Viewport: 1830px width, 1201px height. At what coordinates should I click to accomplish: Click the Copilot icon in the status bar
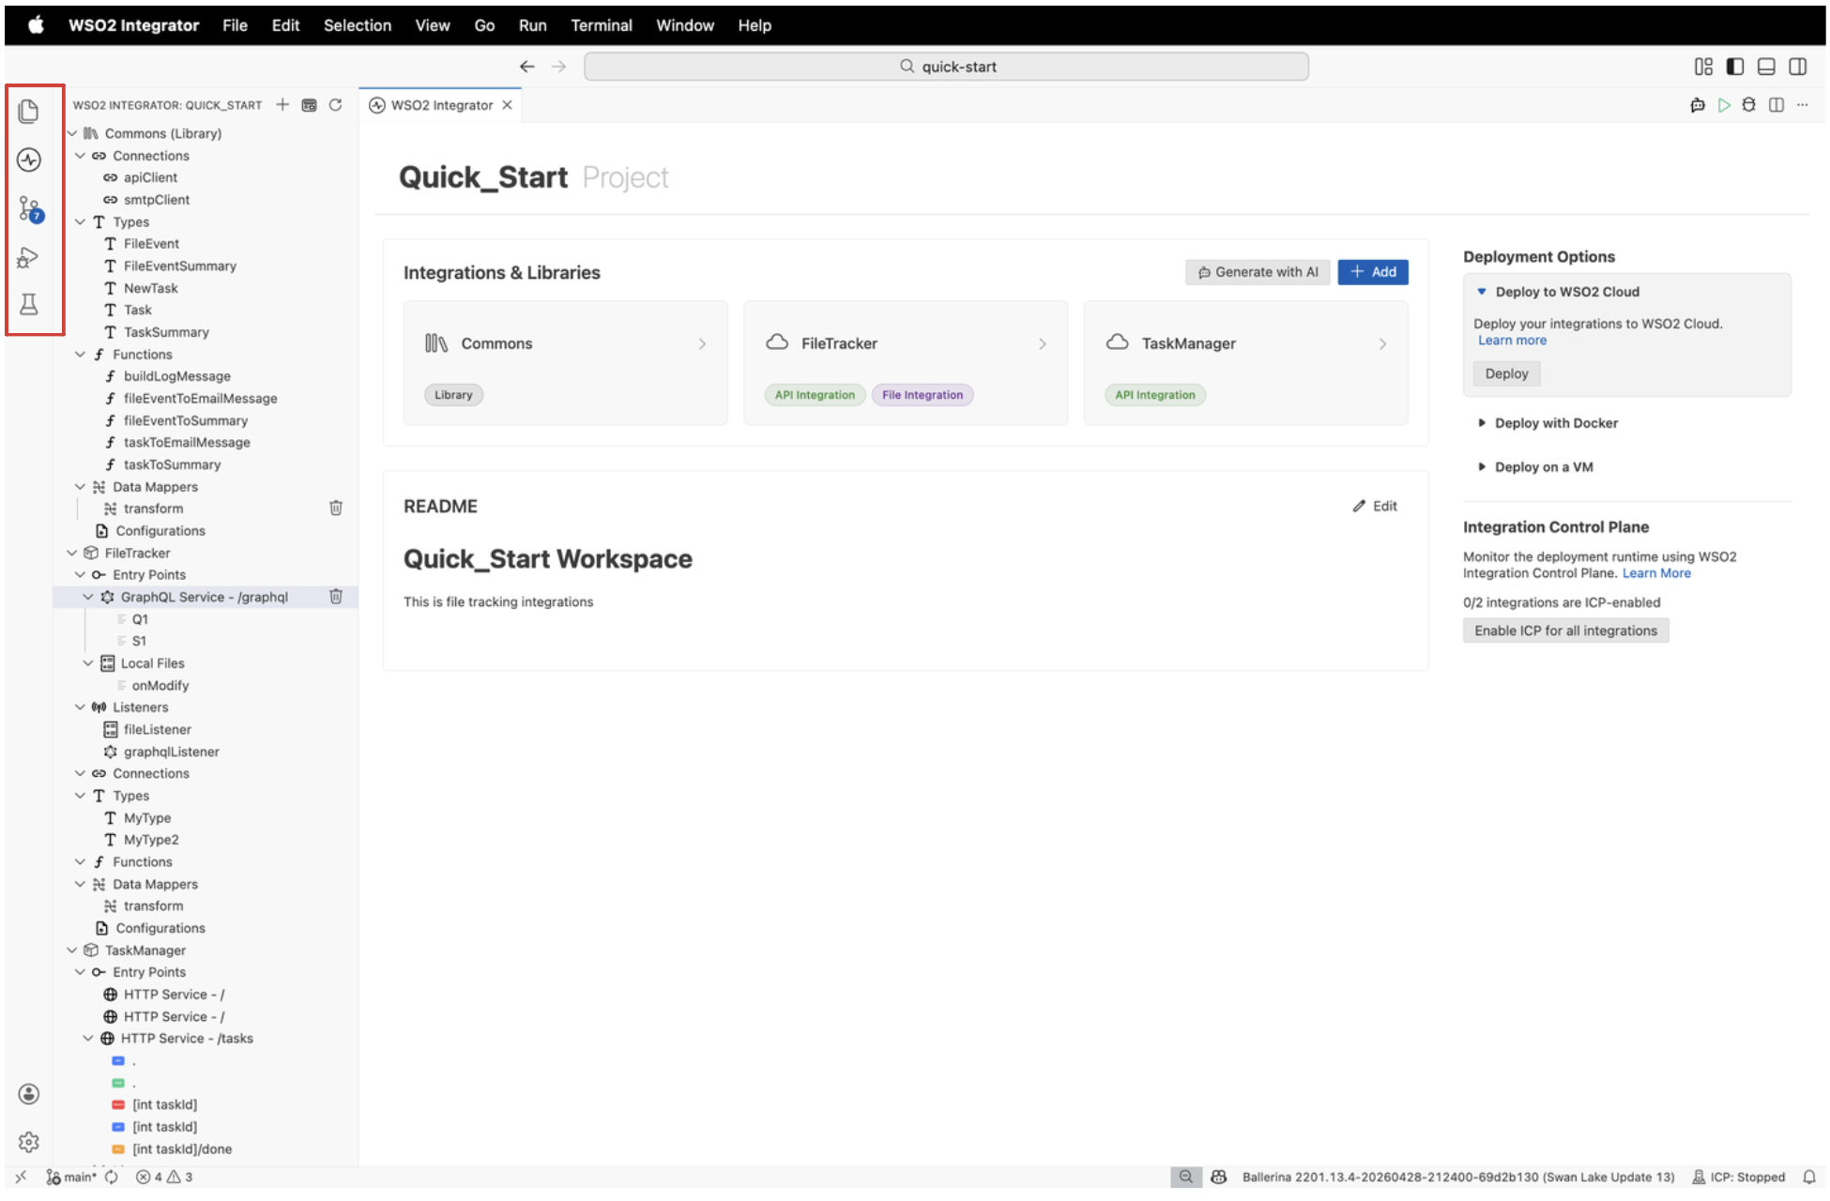coord(1219,1177)
